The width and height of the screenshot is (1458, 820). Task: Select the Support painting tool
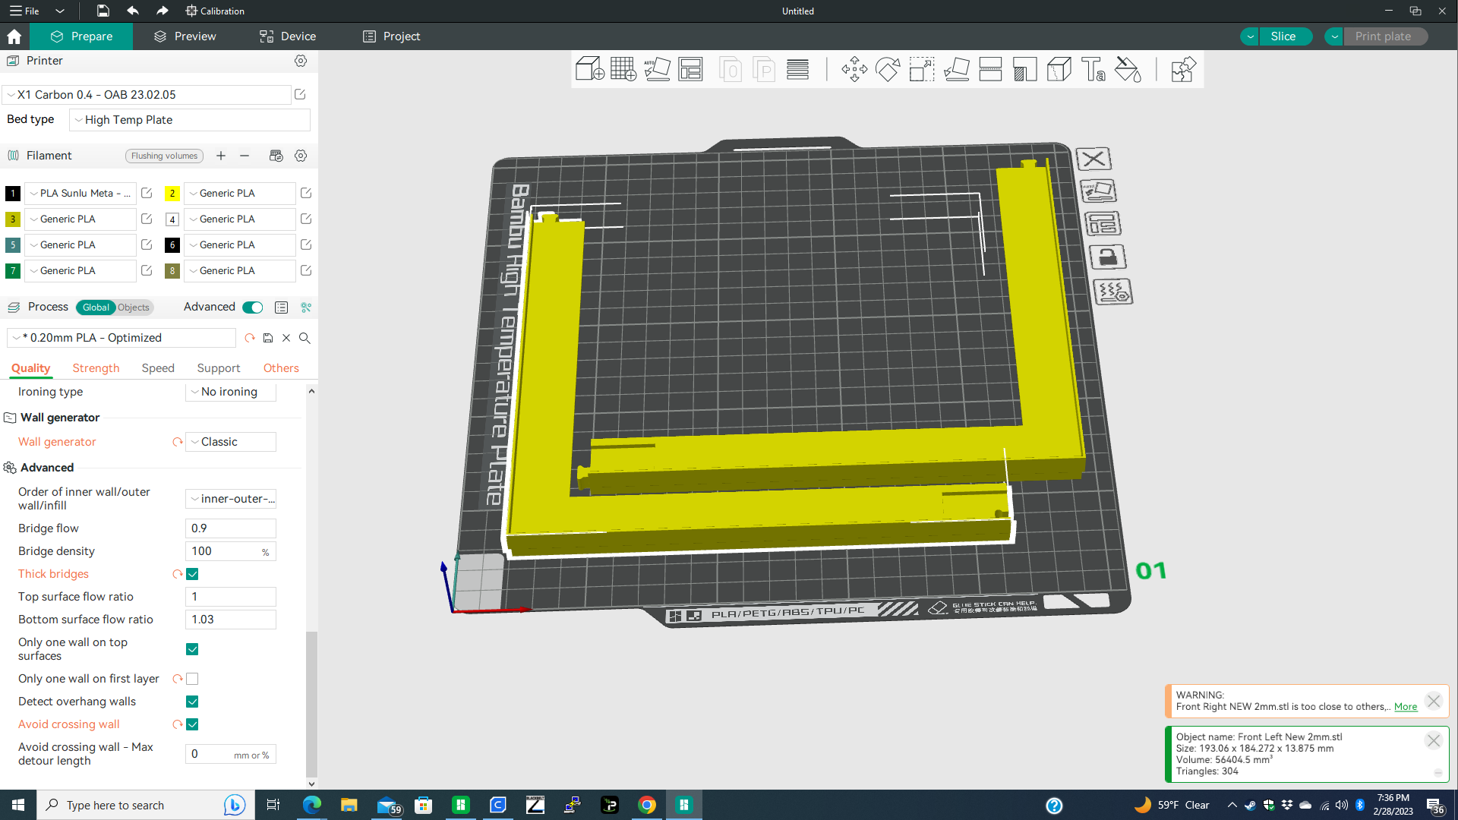(1024, 69)
